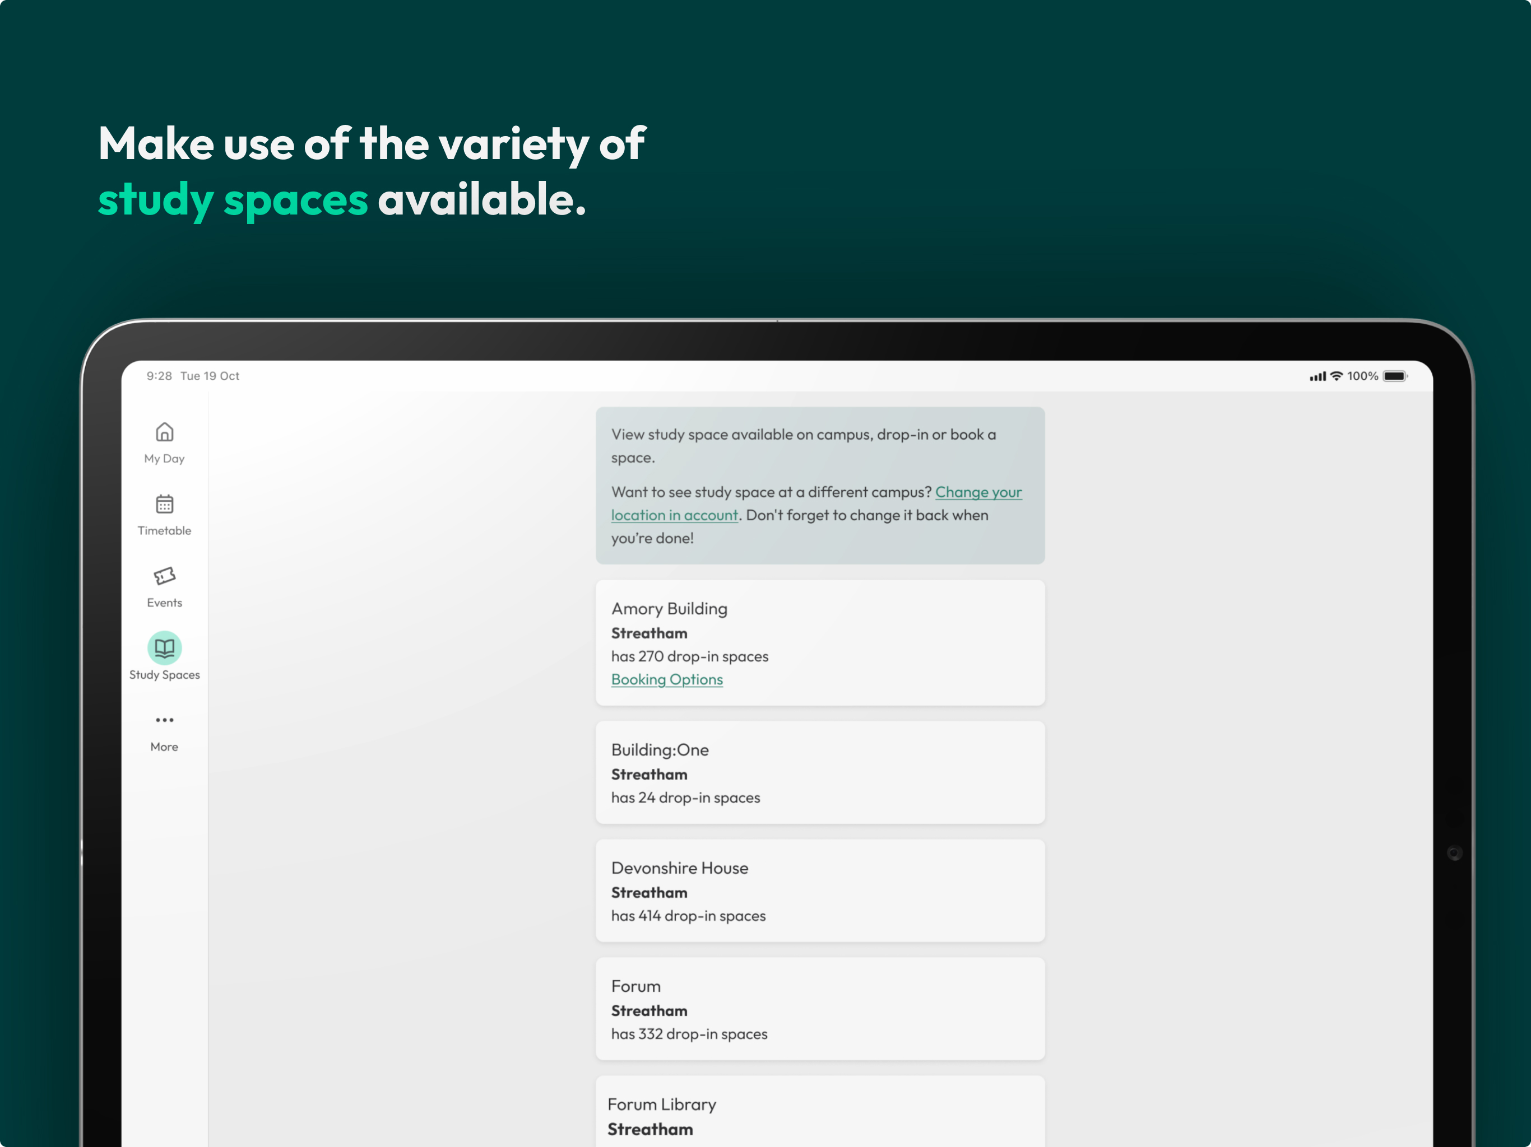
Task: Tap the battery icon in status bar
Action: pos(1395,376)
